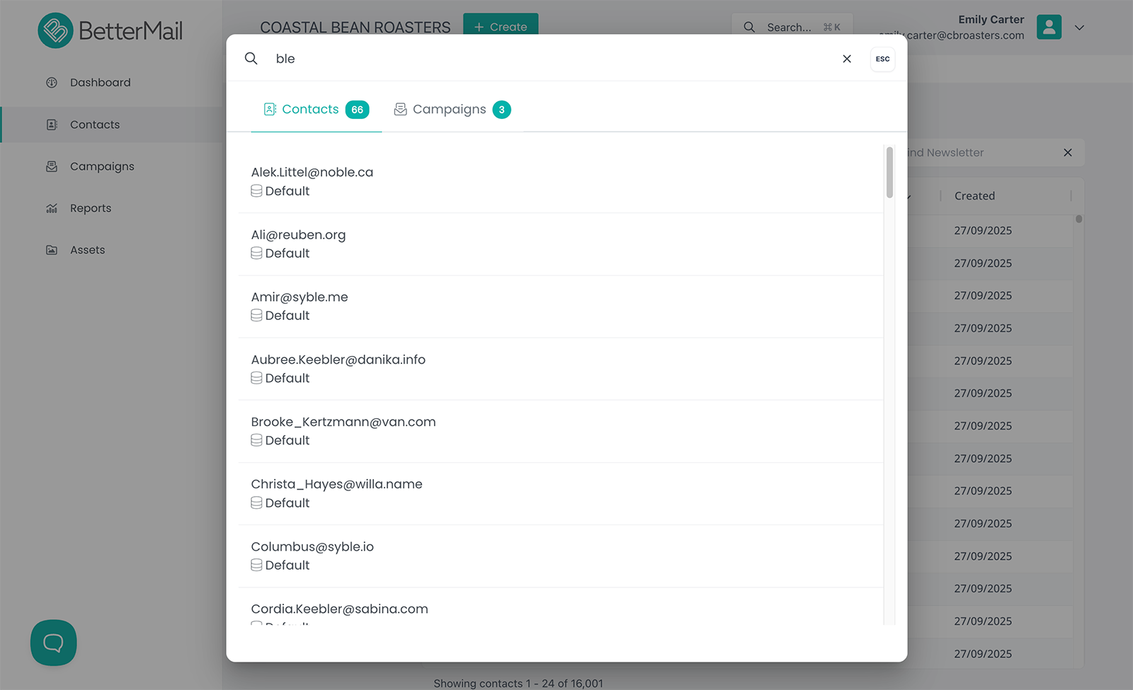Click the search results scrollbar thumb
Viewport: 1133px width, 690px height.
pyautogui.click(x=889, y=173)
